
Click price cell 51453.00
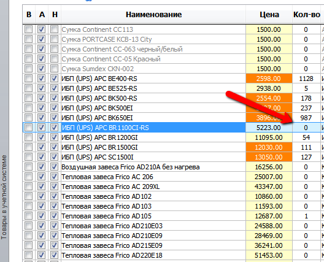tap(269, 255)
